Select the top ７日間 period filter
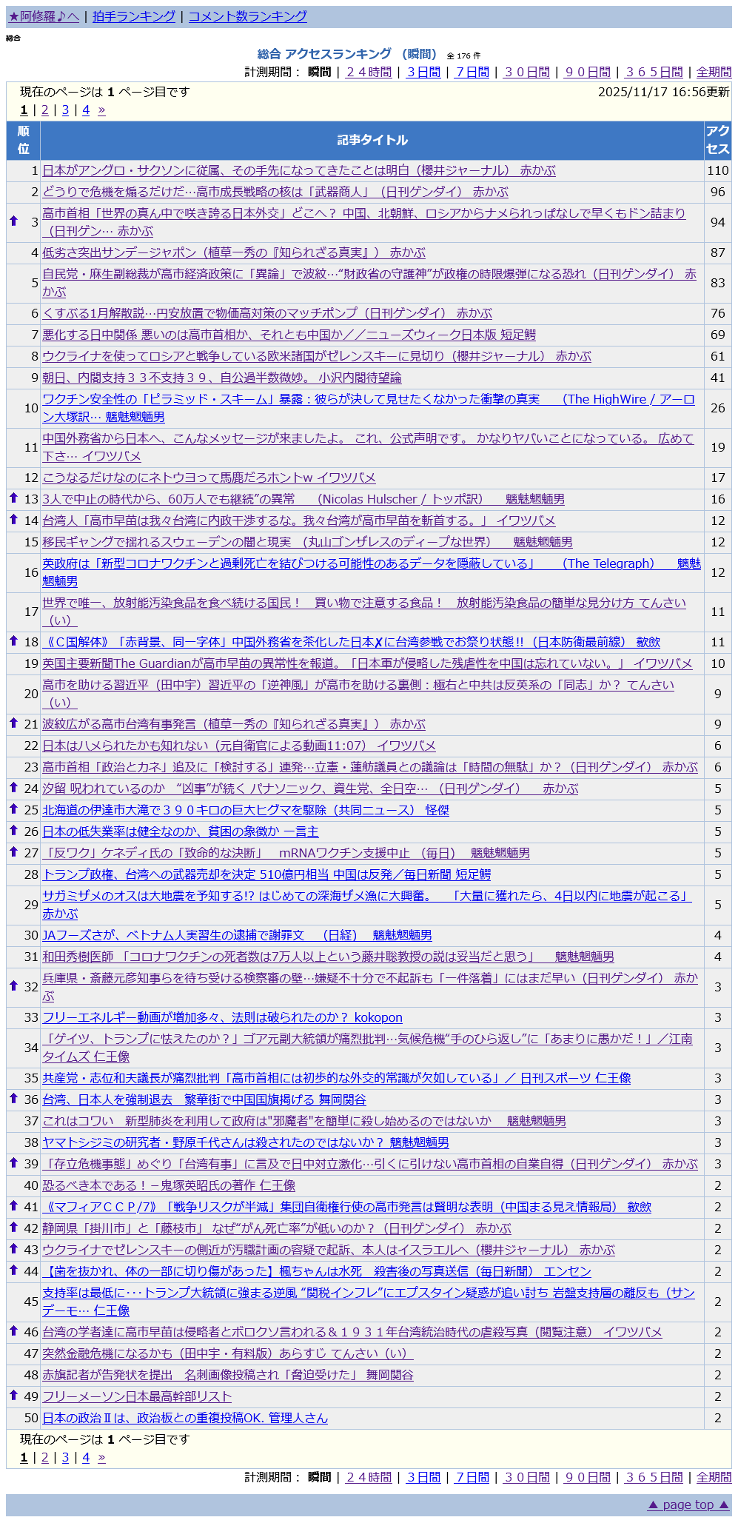The height and width of the screenshot is (1540, 738). (x=472, y=72)
